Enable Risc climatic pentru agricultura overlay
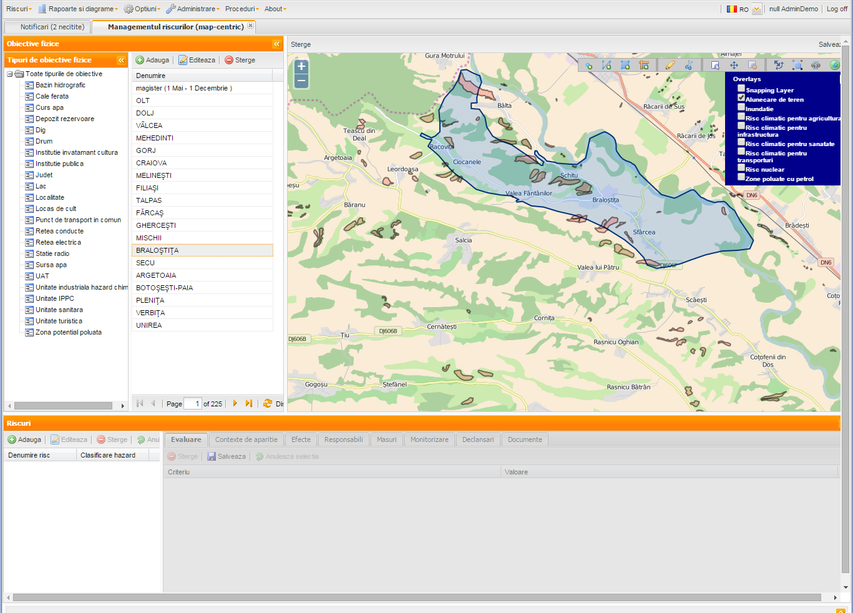 (x=741, y=117)
